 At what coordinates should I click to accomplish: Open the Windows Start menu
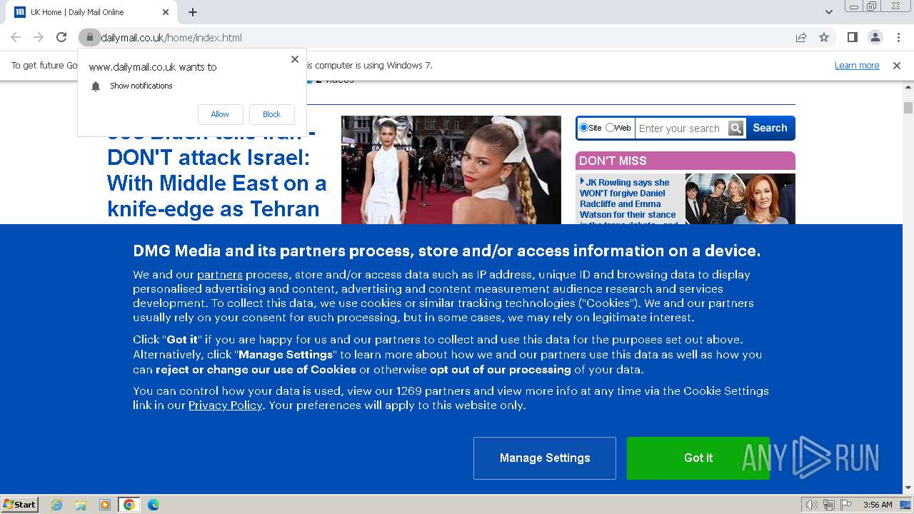[20, 505]
